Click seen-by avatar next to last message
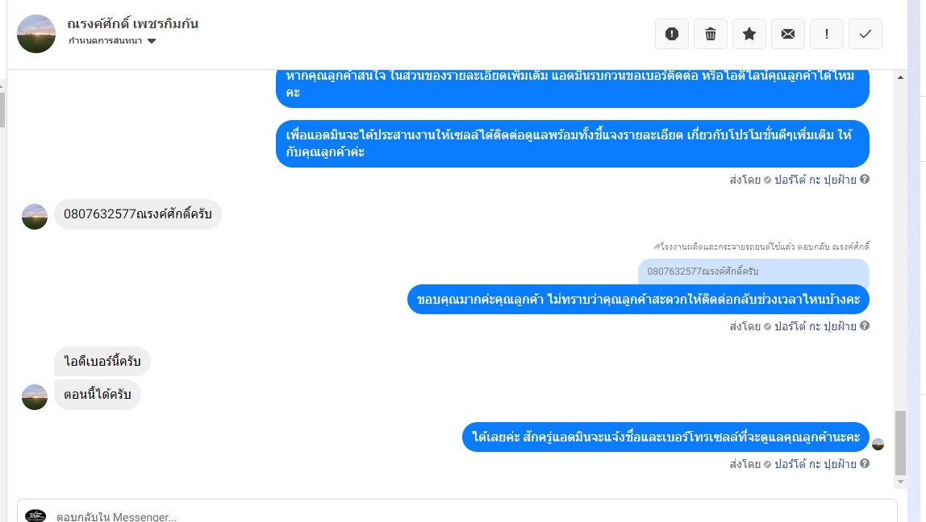 pyautogui.click(x=878, y=444)
